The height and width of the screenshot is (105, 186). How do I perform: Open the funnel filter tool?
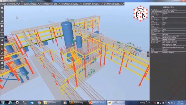[x=2, y=30]
